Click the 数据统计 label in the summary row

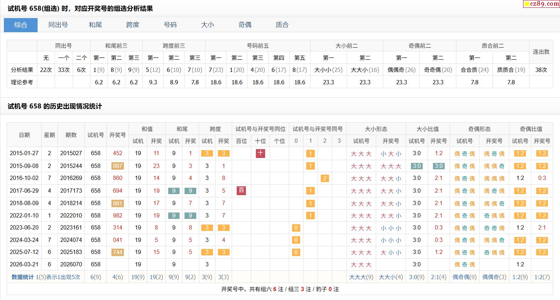coord(23,277)
